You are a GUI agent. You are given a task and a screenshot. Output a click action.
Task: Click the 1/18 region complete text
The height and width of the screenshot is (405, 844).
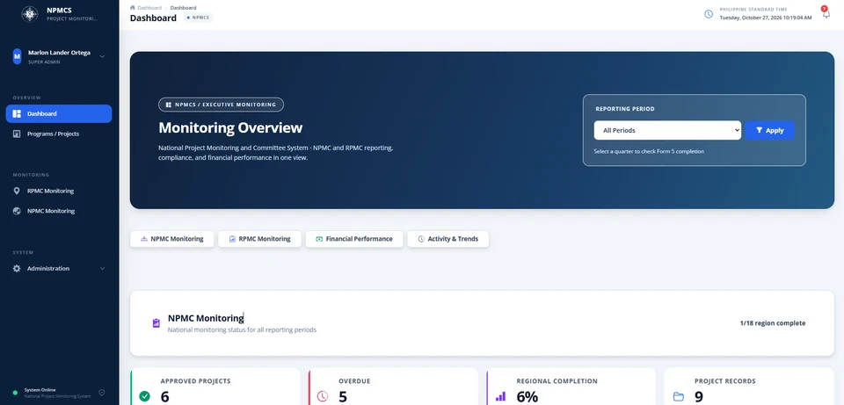[x=773, y=323]
